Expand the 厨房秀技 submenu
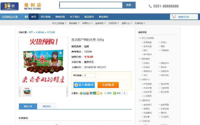The height and width of the screenshot is (125, 200). point(101,23)
